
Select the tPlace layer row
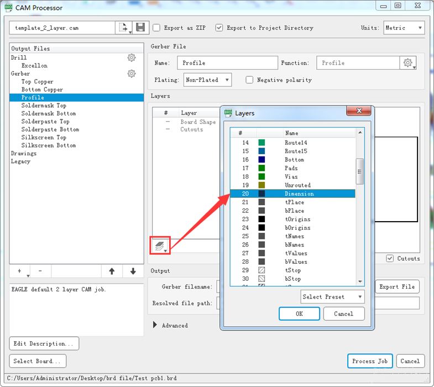(293, 202)
